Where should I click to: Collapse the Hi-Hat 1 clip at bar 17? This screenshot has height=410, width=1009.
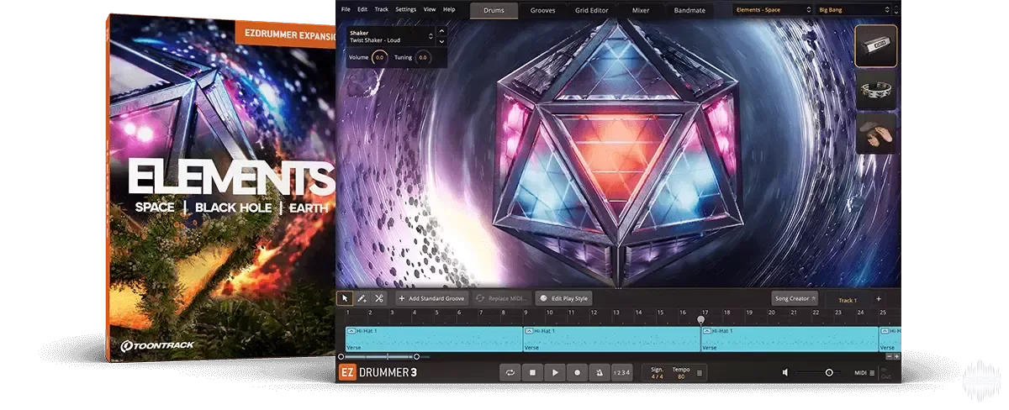707,331
